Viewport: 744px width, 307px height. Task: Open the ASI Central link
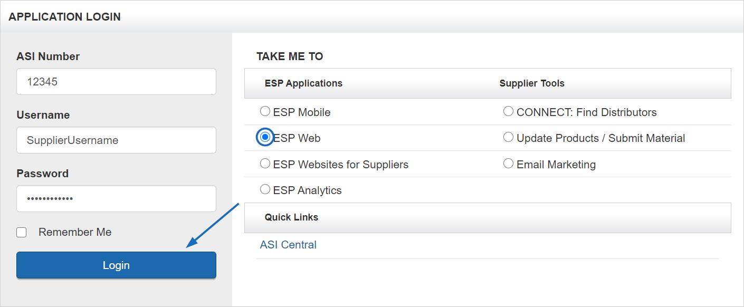pos(288,244)
